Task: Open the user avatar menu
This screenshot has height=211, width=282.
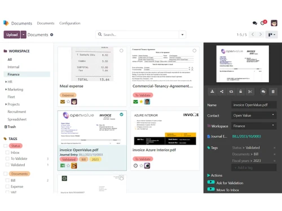Action: point(274,23)
